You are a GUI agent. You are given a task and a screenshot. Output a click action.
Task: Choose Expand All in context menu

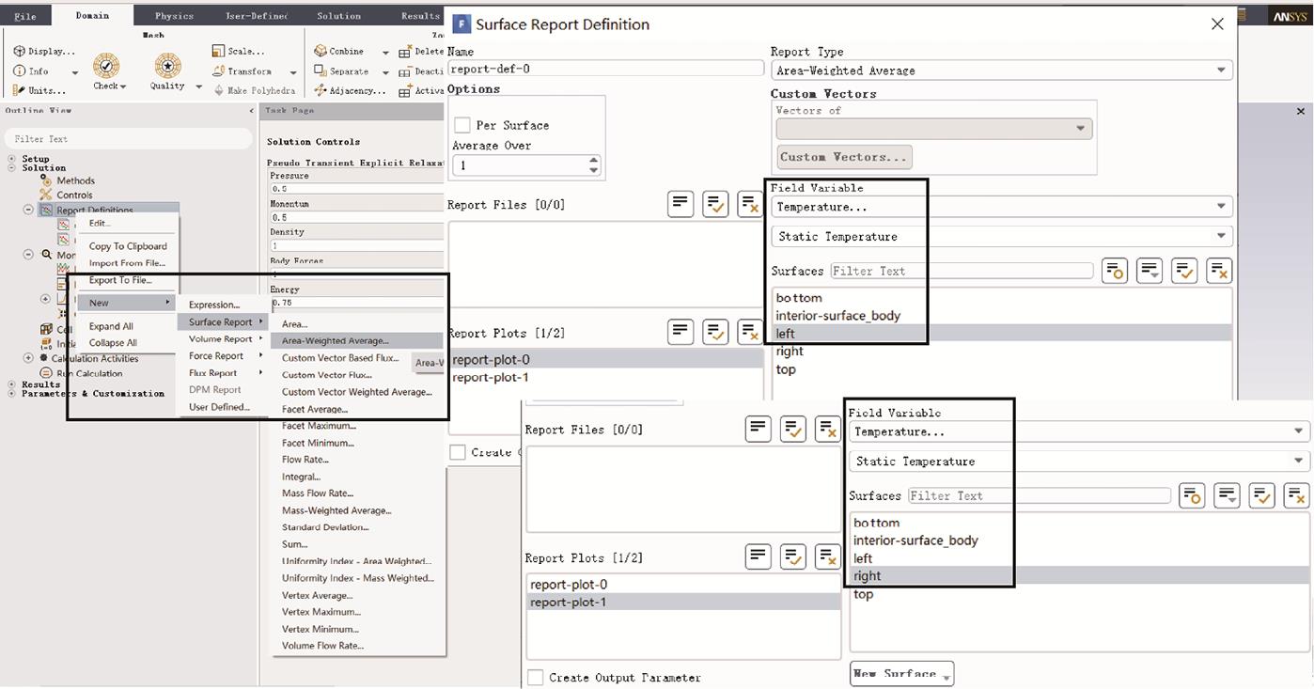pos(111,326)
